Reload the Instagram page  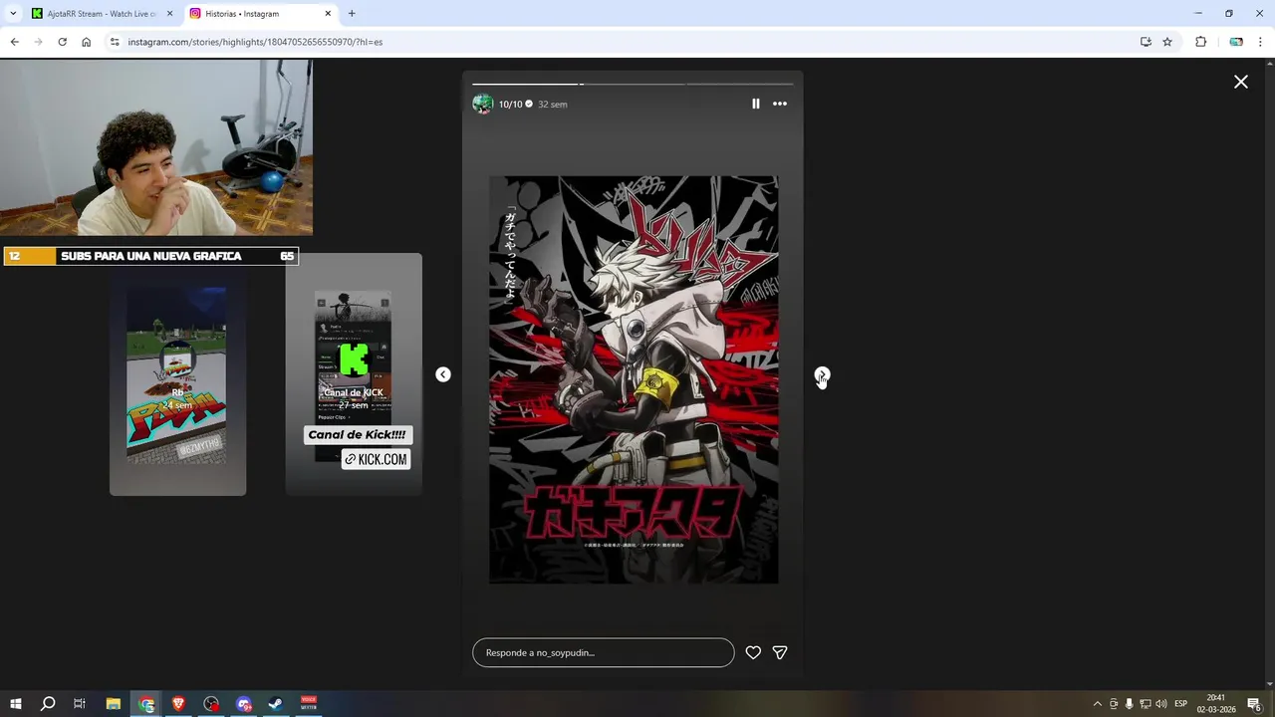click(x=63, y=42)
